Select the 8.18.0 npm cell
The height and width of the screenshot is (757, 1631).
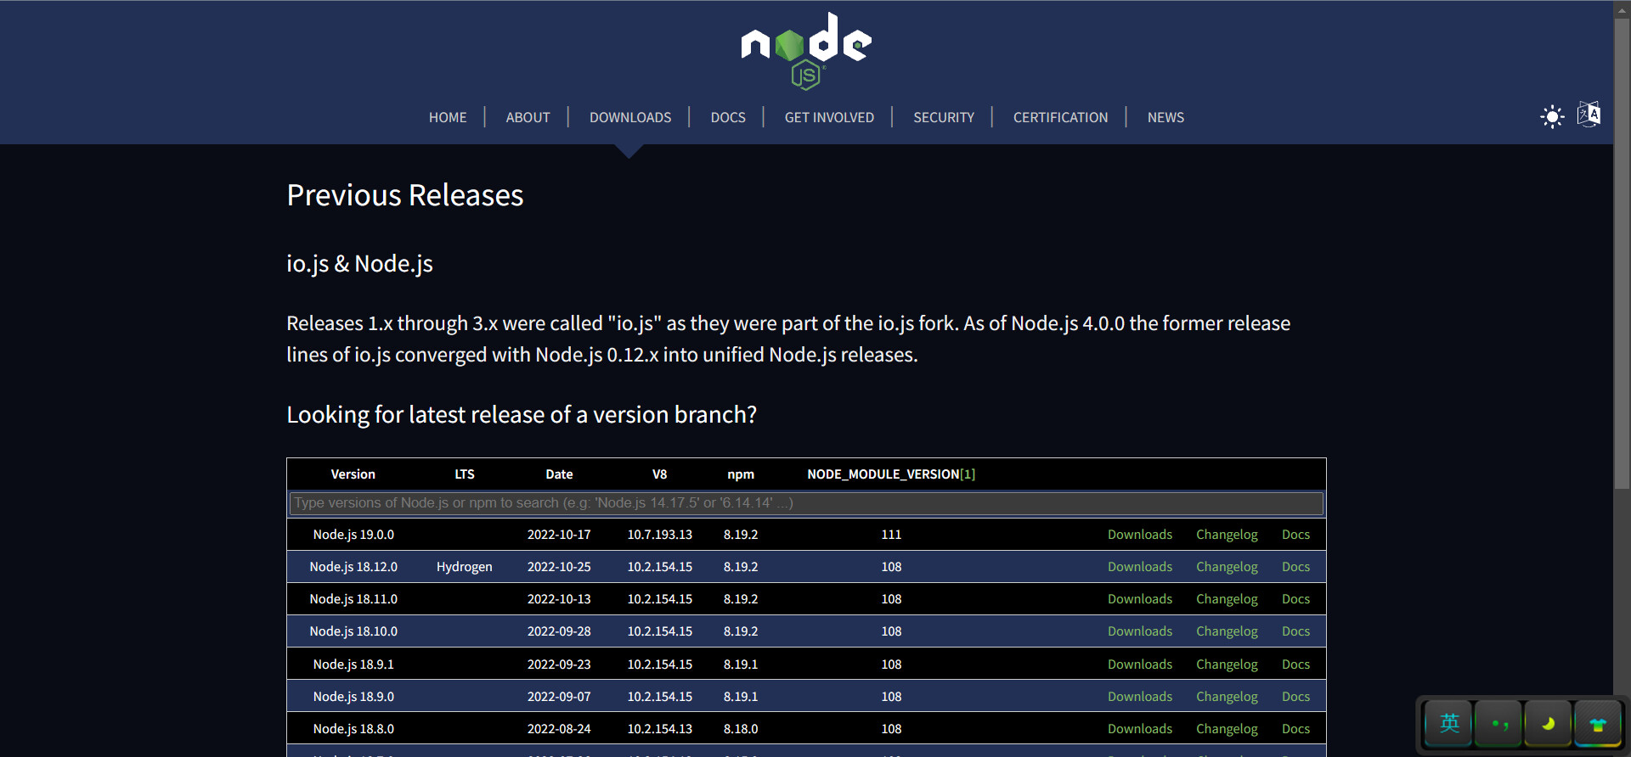click(741, 729)
